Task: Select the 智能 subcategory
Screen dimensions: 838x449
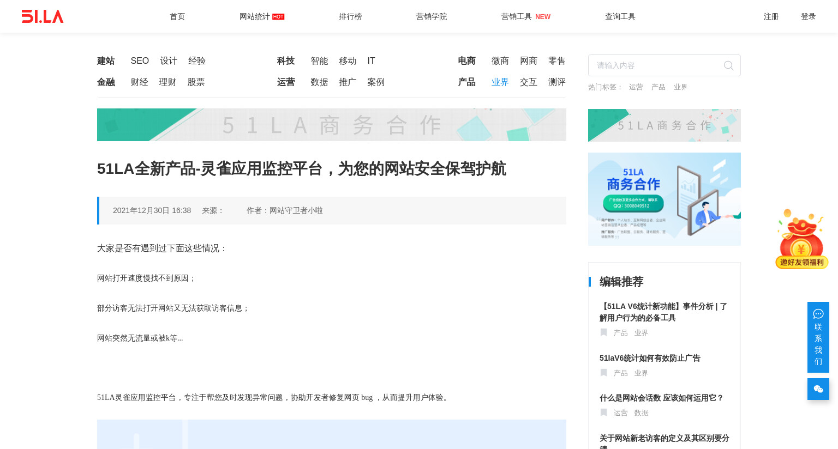Action: (319, 61)
